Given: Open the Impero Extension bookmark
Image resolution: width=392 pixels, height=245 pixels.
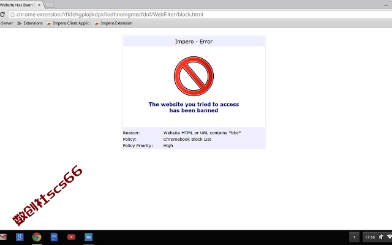Looking at the screenshot, I should click(114, 23).
